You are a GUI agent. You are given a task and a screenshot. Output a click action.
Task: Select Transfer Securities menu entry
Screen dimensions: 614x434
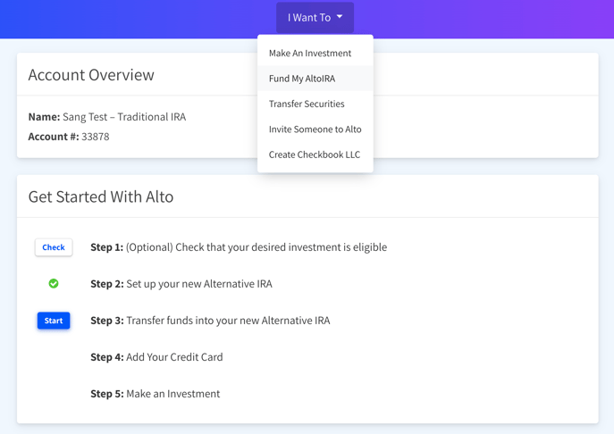click(315, 104)
